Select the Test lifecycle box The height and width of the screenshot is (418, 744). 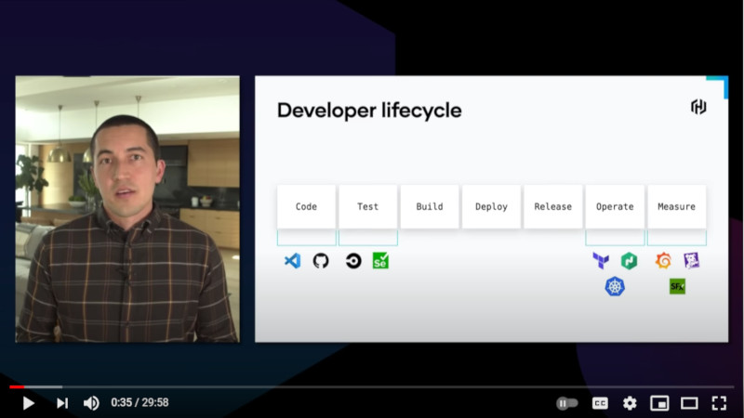(367, 206)
